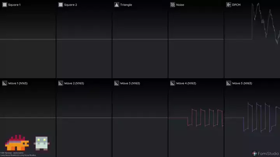Click the Wave 2 (N163) channel icon
280x157 pixels.
click(x=61, y=83)
